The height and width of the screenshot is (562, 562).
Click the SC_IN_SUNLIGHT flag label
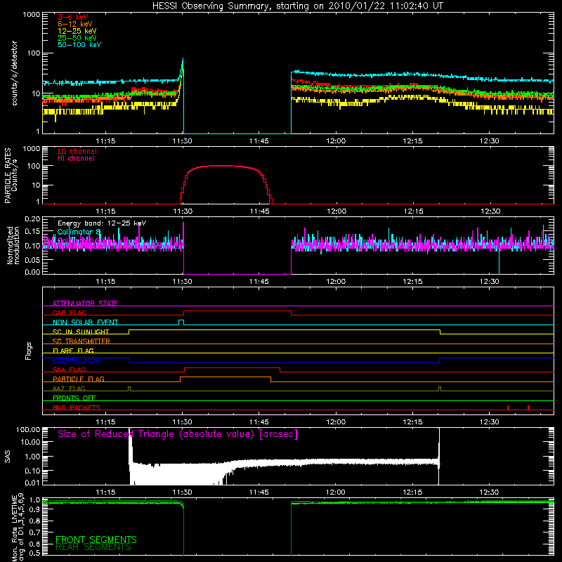click(x=81, y=332)
